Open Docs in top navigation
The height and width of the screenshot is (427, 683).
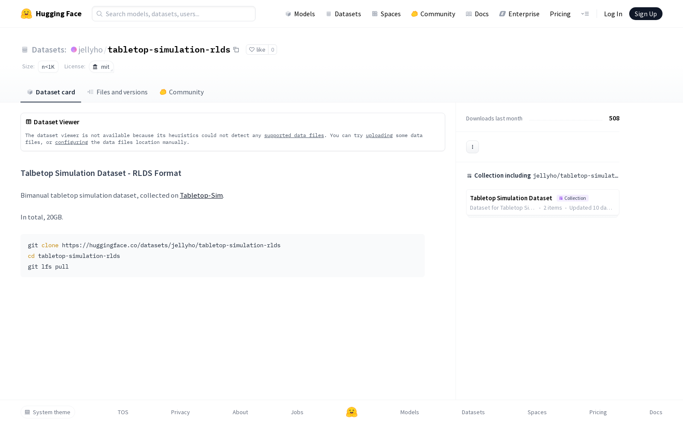(477, 14)
